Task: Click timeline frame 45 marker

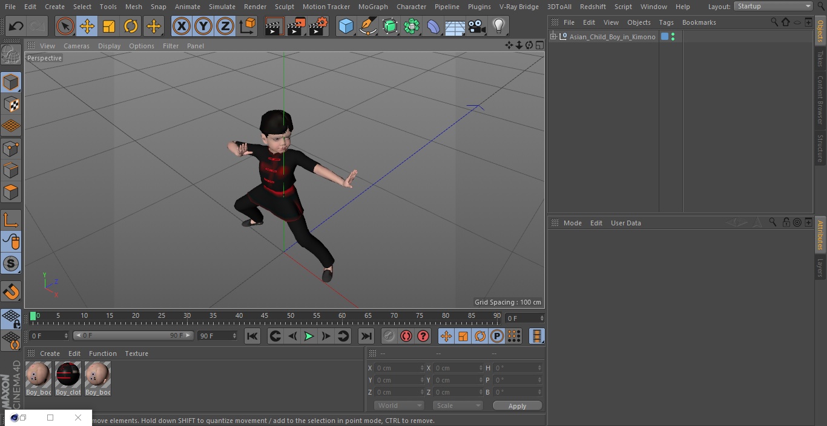Action: click(x=265, y=316)
